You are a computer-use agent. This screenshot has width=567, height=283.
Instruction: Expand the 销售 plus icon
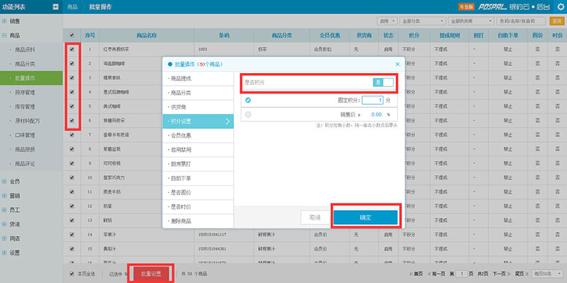pos(4,21)
